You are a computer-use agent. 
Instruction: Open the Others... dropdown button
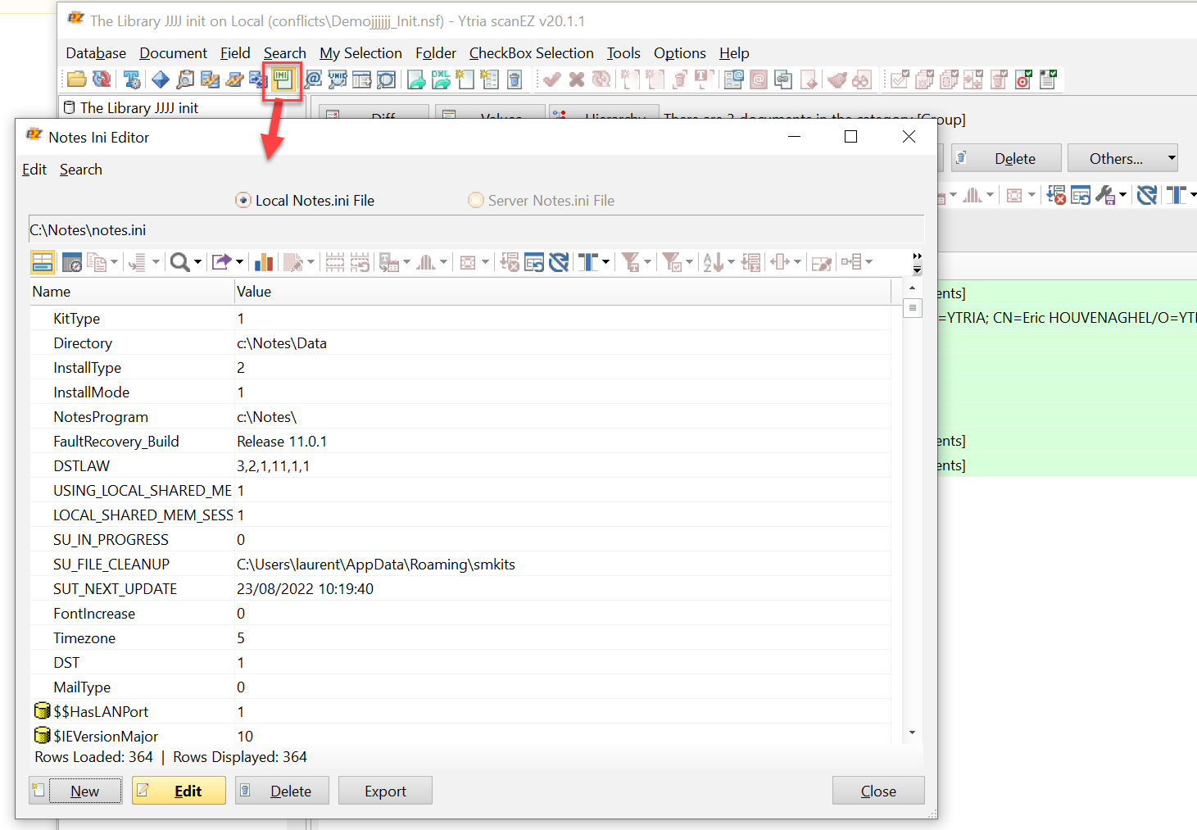[1122, 158]
